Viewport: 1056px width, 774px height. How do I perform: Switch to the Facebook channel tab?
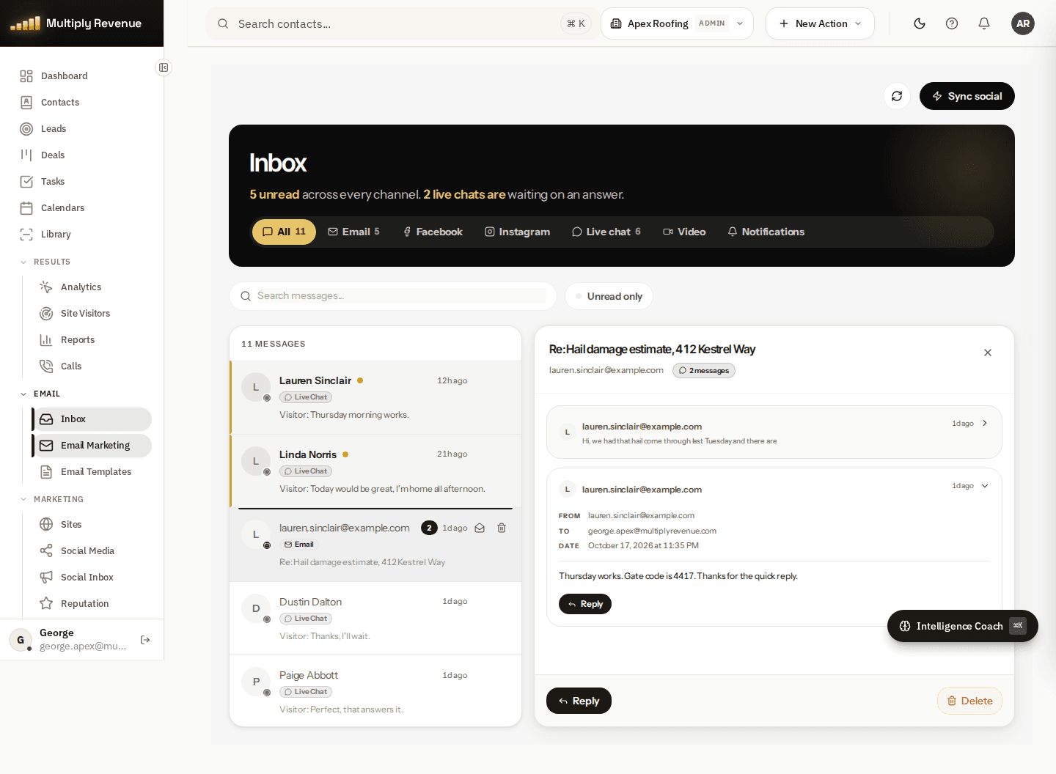[x=433, y=232]
